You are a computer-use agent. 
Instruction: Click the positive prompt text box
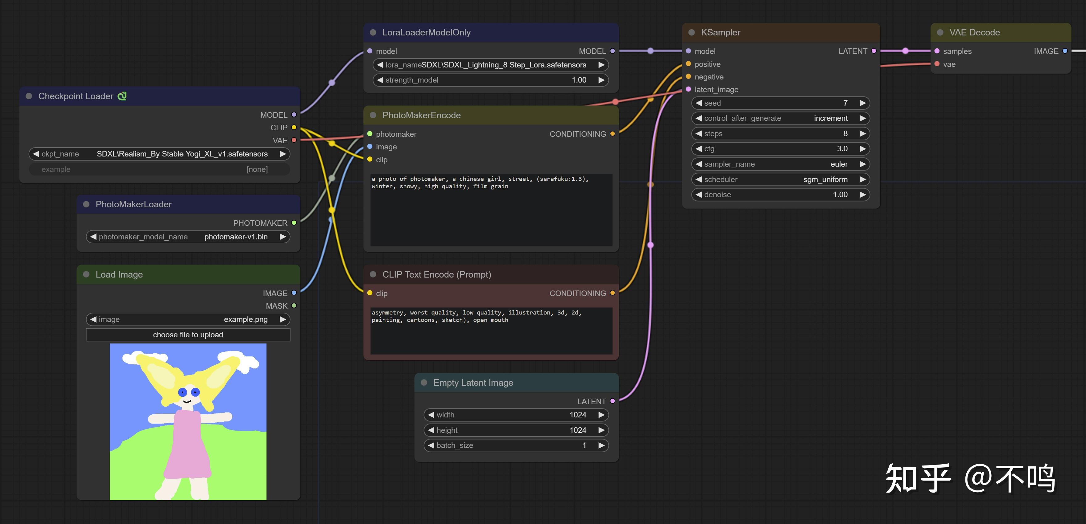[491, 210]
